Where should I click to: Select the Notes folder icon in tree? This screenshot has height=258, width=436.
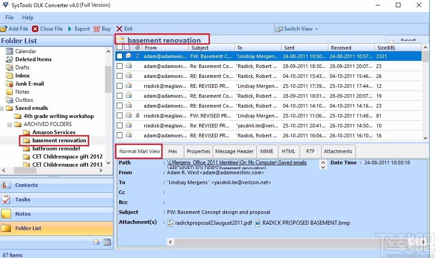pyautogui.click(x=9, y=92)
